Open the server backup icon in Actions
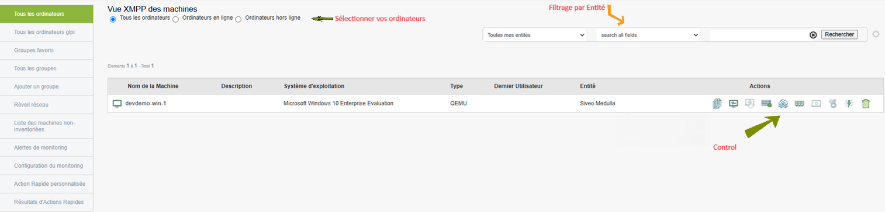 click(x=767, y=104)
